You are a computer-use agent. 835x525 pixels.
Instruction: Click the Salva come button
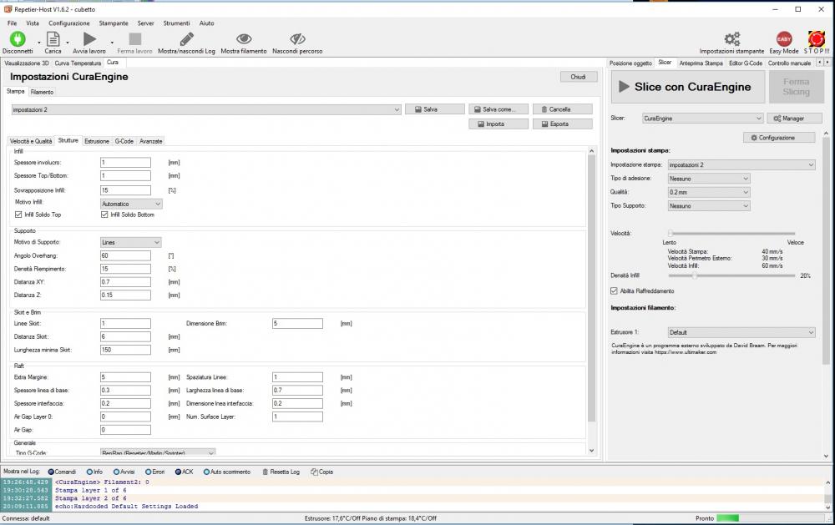[x=498, y=109]
